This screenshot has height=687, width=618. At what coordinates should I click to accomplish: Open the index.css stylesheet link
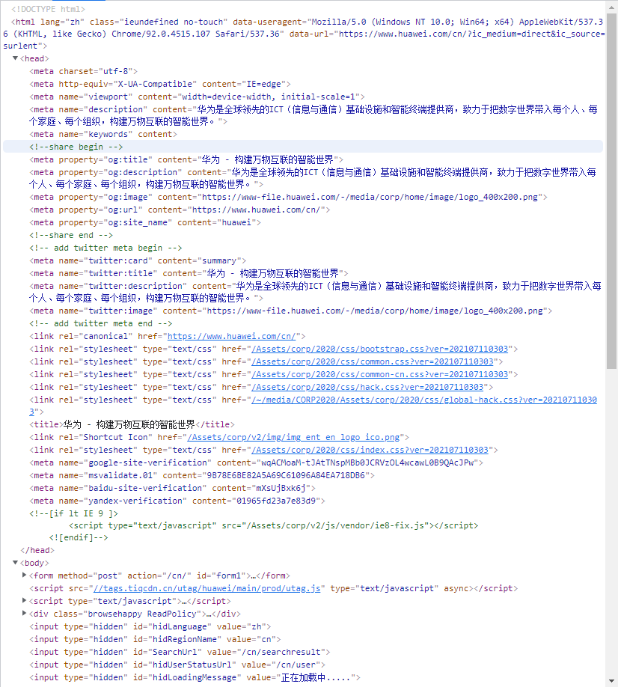(x=370, y=450)
